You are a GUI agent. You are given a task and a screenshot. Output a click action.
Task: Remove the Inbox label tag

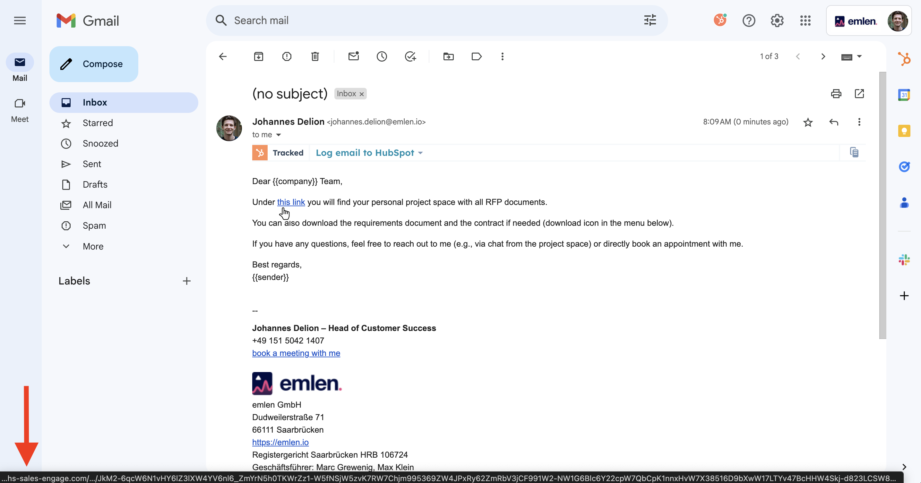click(362, 94)
